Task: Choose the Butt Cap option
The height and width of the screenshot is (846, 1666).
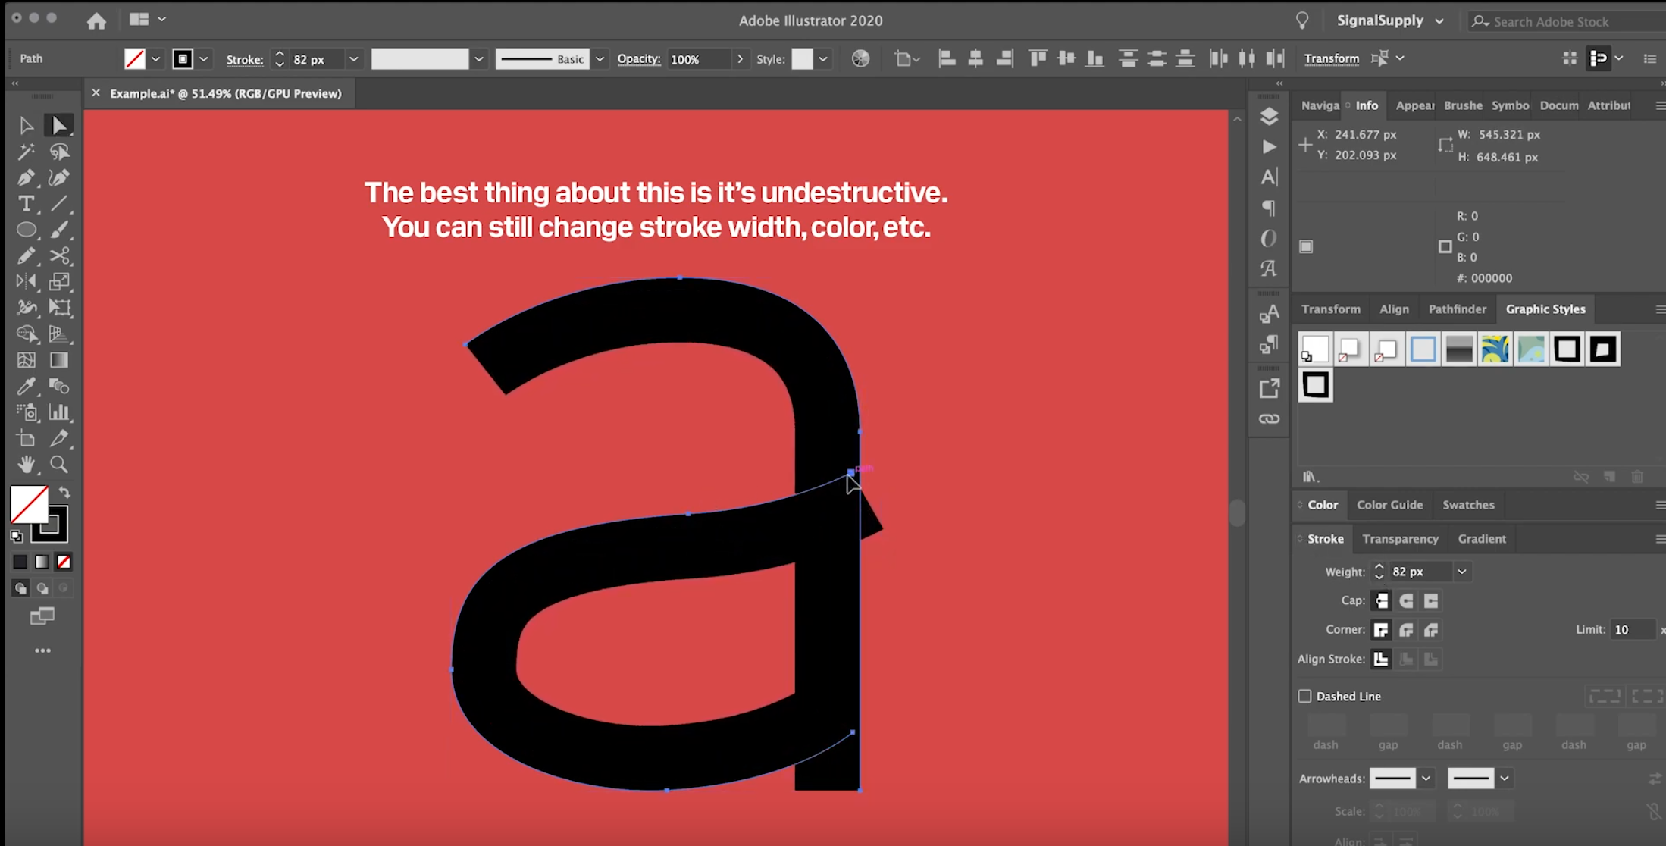Action: (x=1382, y=600)
